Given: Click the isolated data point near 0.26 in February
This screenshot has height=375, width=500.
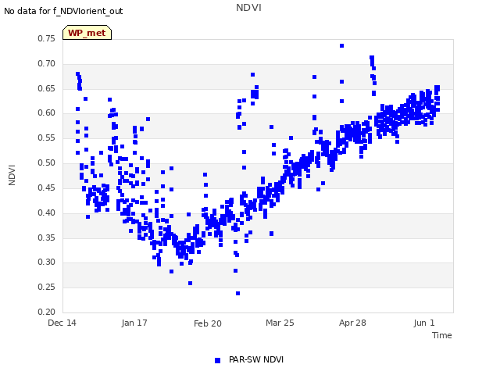Looking at the screenshot, I should (190, 283).
